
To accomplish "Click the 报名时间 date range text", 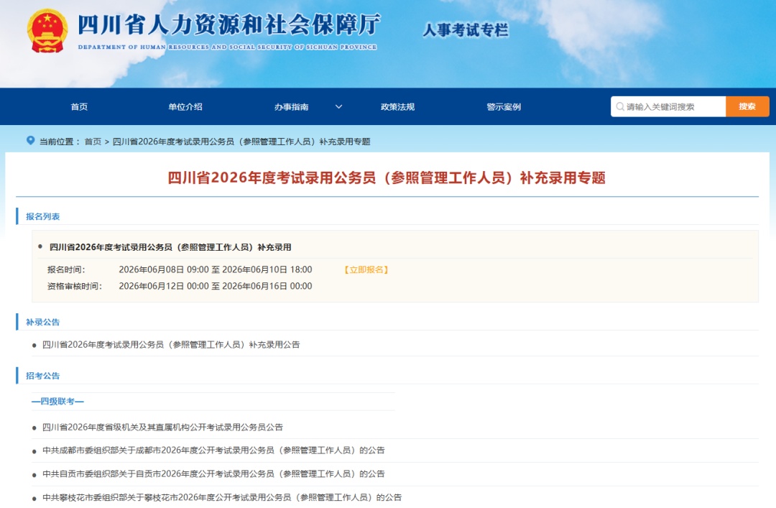I will pyautogui.click(x=216, y=270).
